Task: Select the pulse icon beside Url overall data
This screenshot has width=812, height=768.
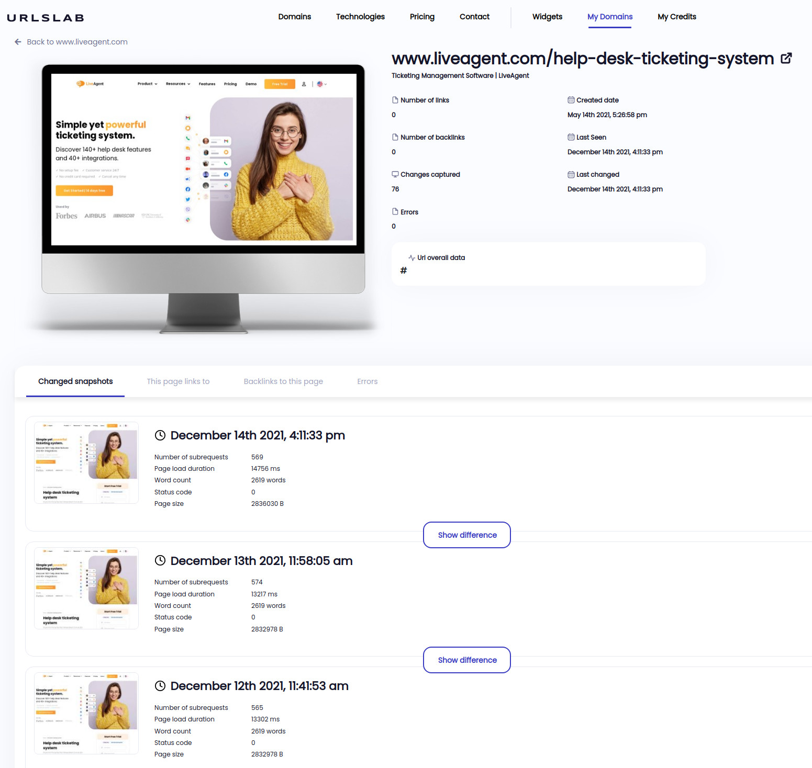Action: pyautogui.click(x=411, y=257)
